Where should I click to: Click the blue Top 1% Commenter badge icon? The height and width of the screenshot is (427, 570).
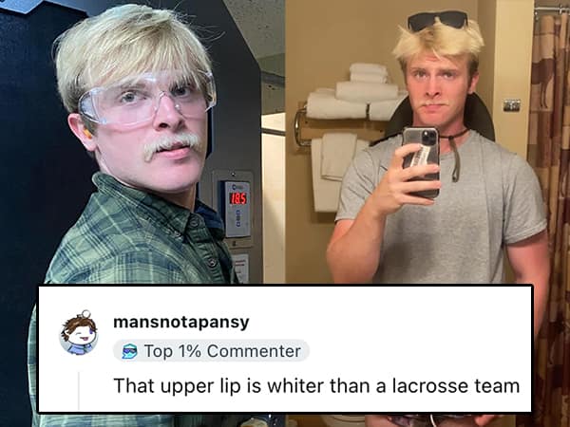pos(130,351)
